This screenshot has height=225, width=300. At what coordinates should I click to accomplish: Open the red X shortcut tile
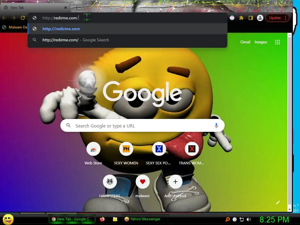click(x=192, y=149)
